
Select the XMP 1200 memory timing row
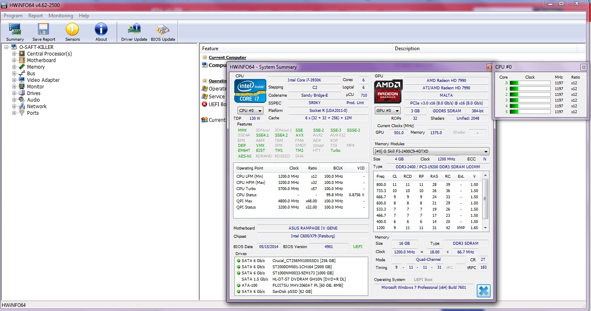(x=427, y=228)
